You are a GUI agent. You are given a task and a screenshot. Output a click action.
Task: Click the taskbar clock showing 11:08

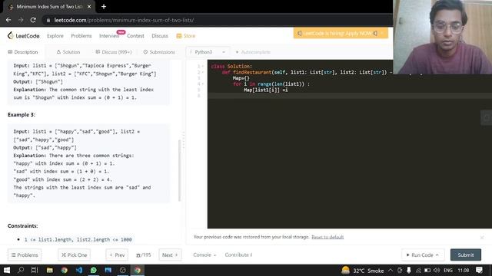[x=463, y=270]
